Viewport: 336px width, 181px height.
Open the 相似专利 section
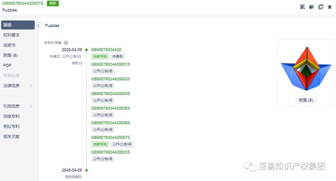(12, 126)
